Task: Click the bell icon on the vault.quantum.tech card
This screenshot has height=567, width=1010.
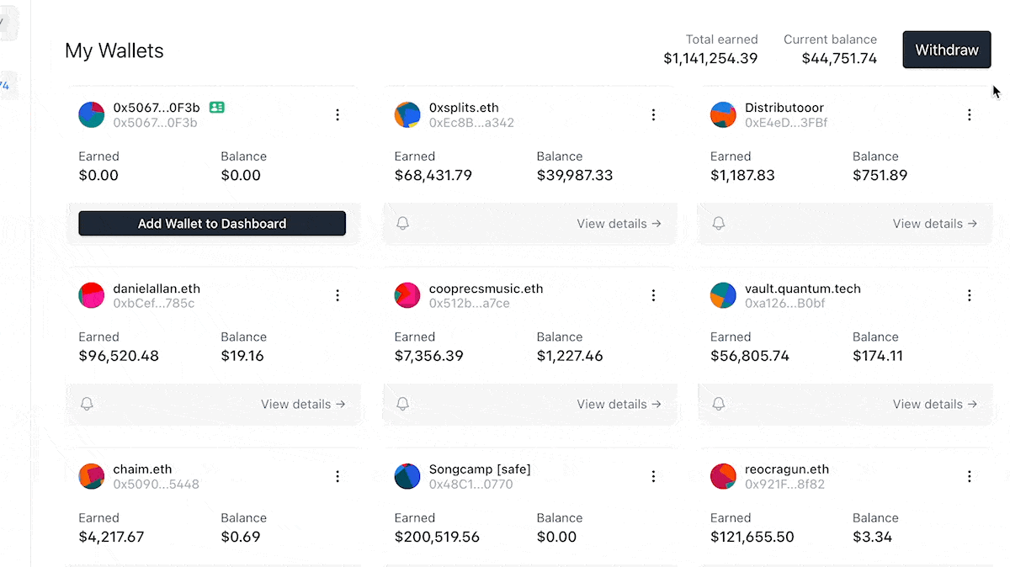Action: [718, 404]
